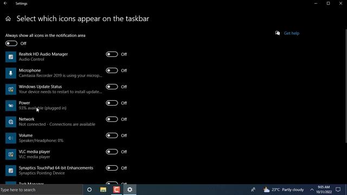The image size is (347, 195).
Task: Click '93% available (plugged in)' text
Action: coord(43,108)
